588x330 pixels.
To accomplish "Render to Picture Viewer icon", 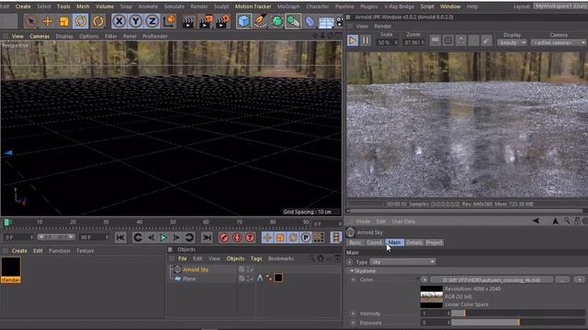I will point(205,21).
